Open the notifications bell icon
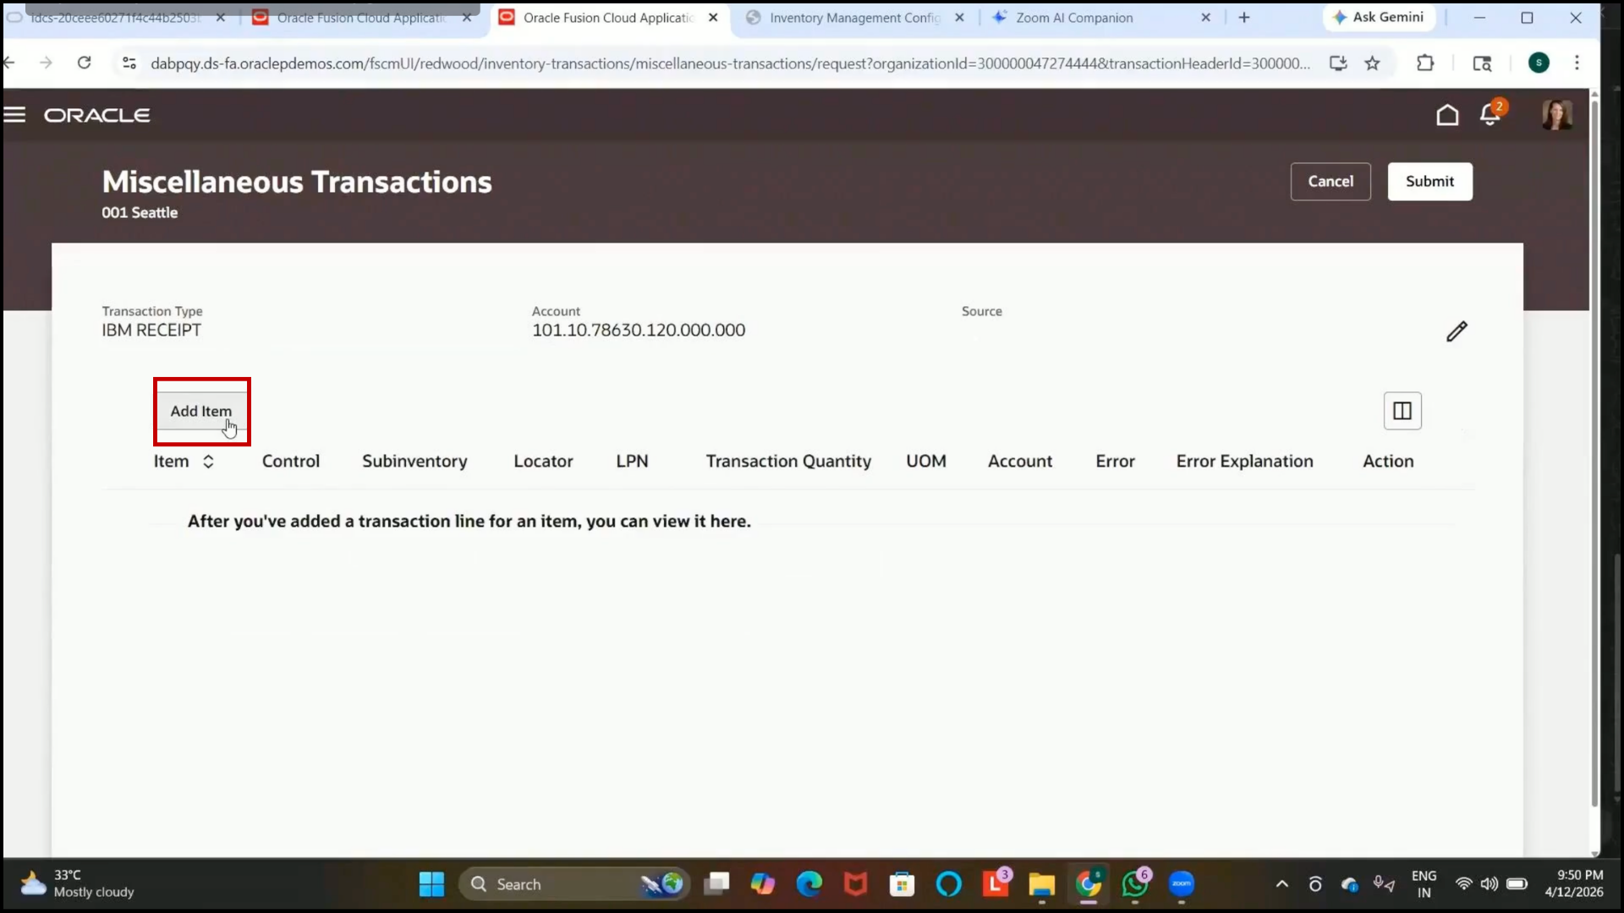This screenshot has width=1624, height=913. (x=1490, y=114)
